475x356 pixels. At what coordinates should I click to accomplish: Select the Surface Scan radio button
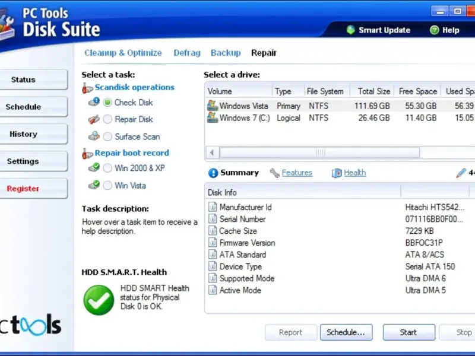(107, 136)
